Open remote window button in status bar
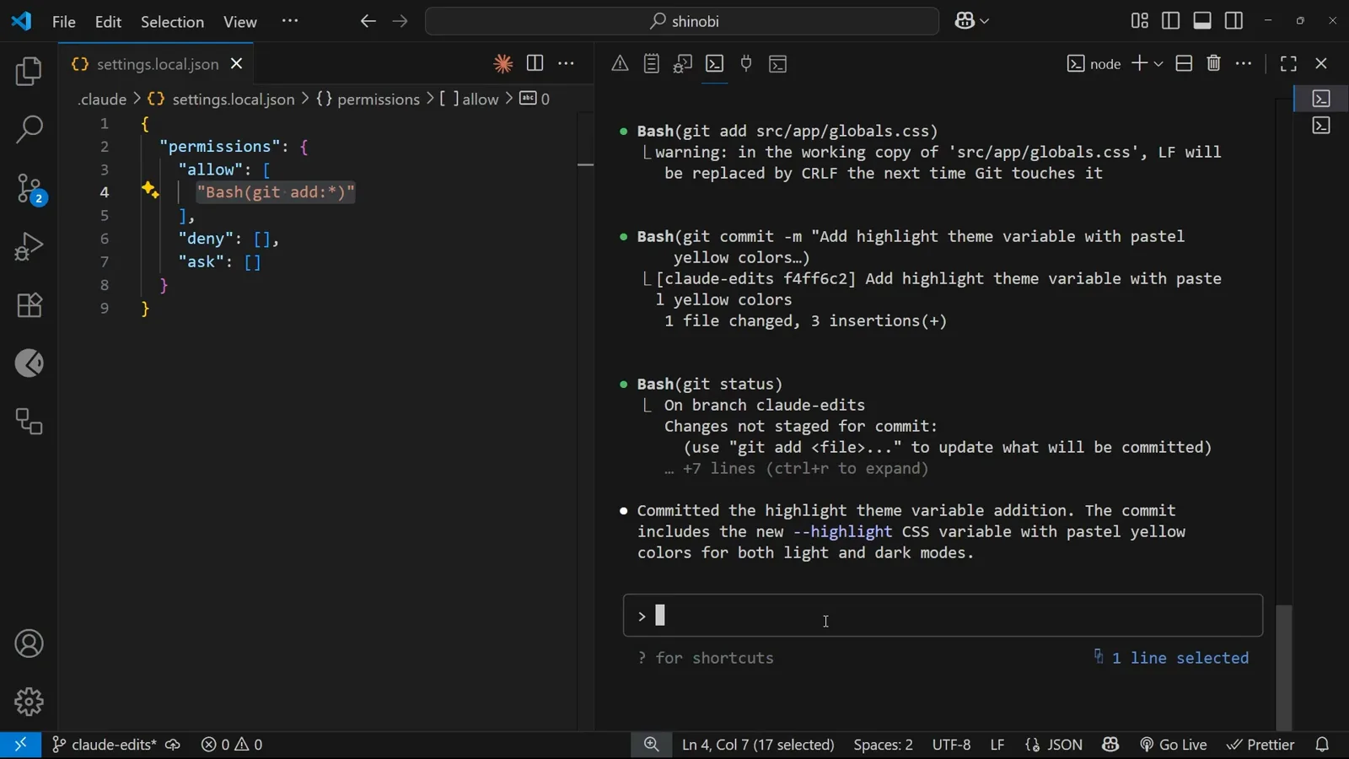The width and height of the screenshot is (1349, 759). (20, 745)
